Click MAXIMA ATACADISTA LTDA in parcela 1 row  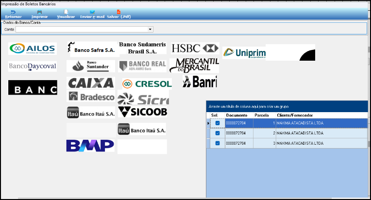tap(300, 123)
